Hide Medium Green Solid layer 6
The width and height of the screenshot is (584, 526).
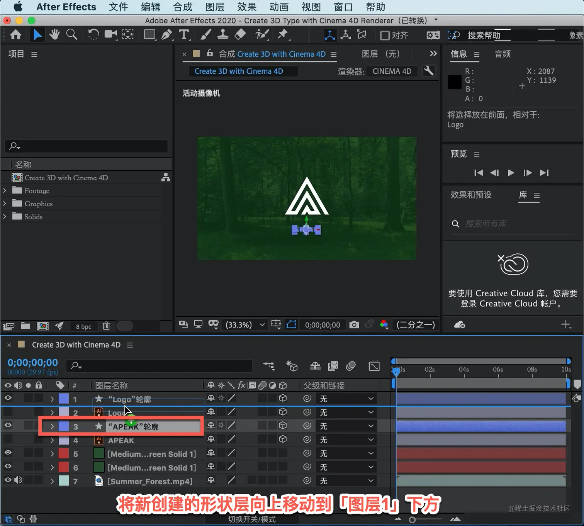coord(8,467)
